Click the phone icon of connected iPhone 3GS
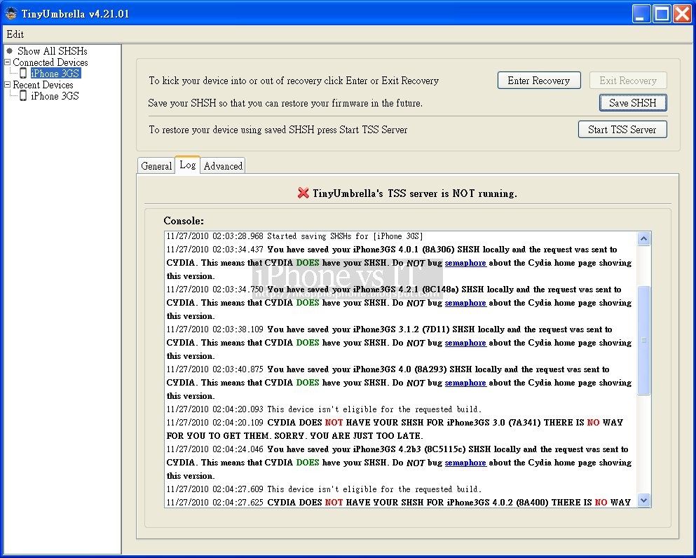This screenshot has height=558, width=696. 23,73
